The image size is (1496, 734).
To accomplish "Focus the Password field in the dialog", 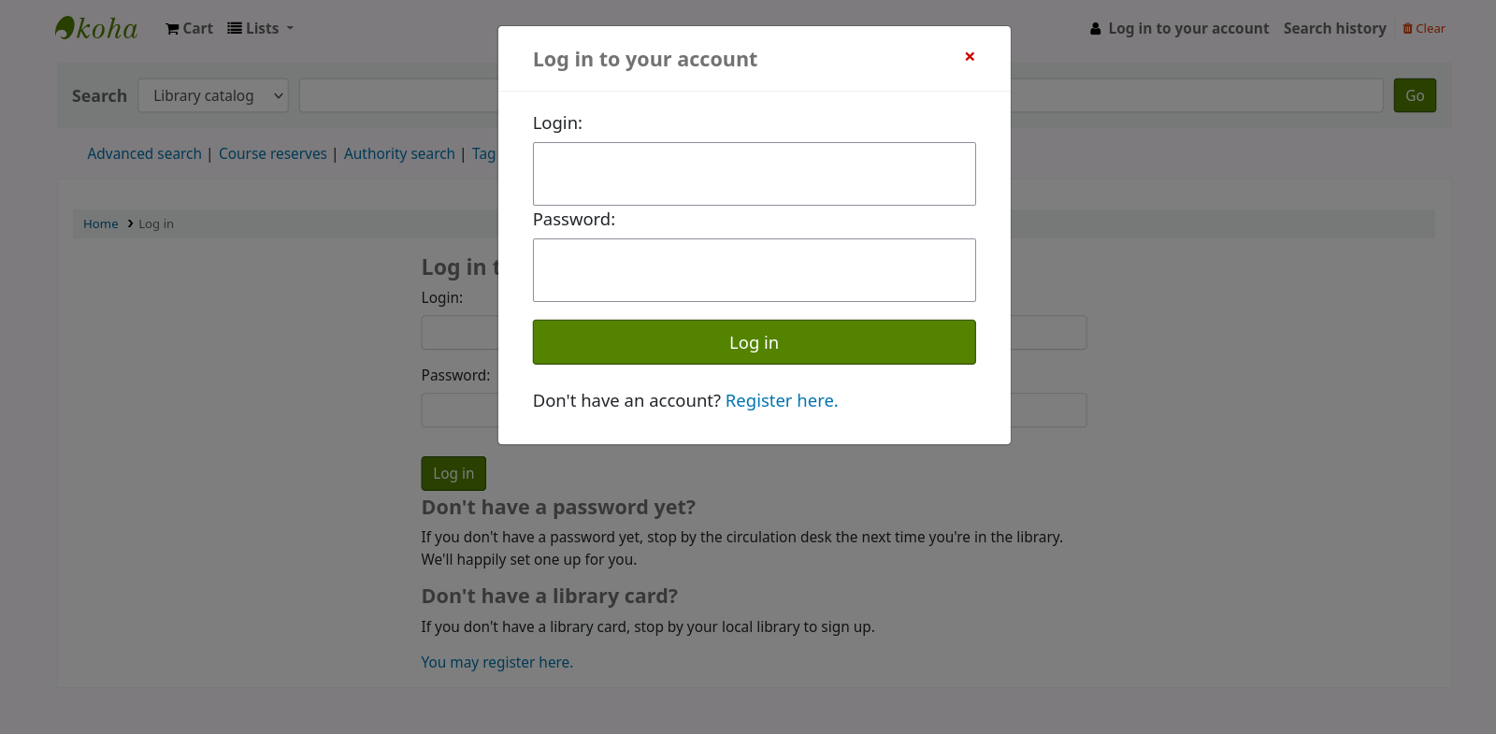I will (x=754, y=270).
